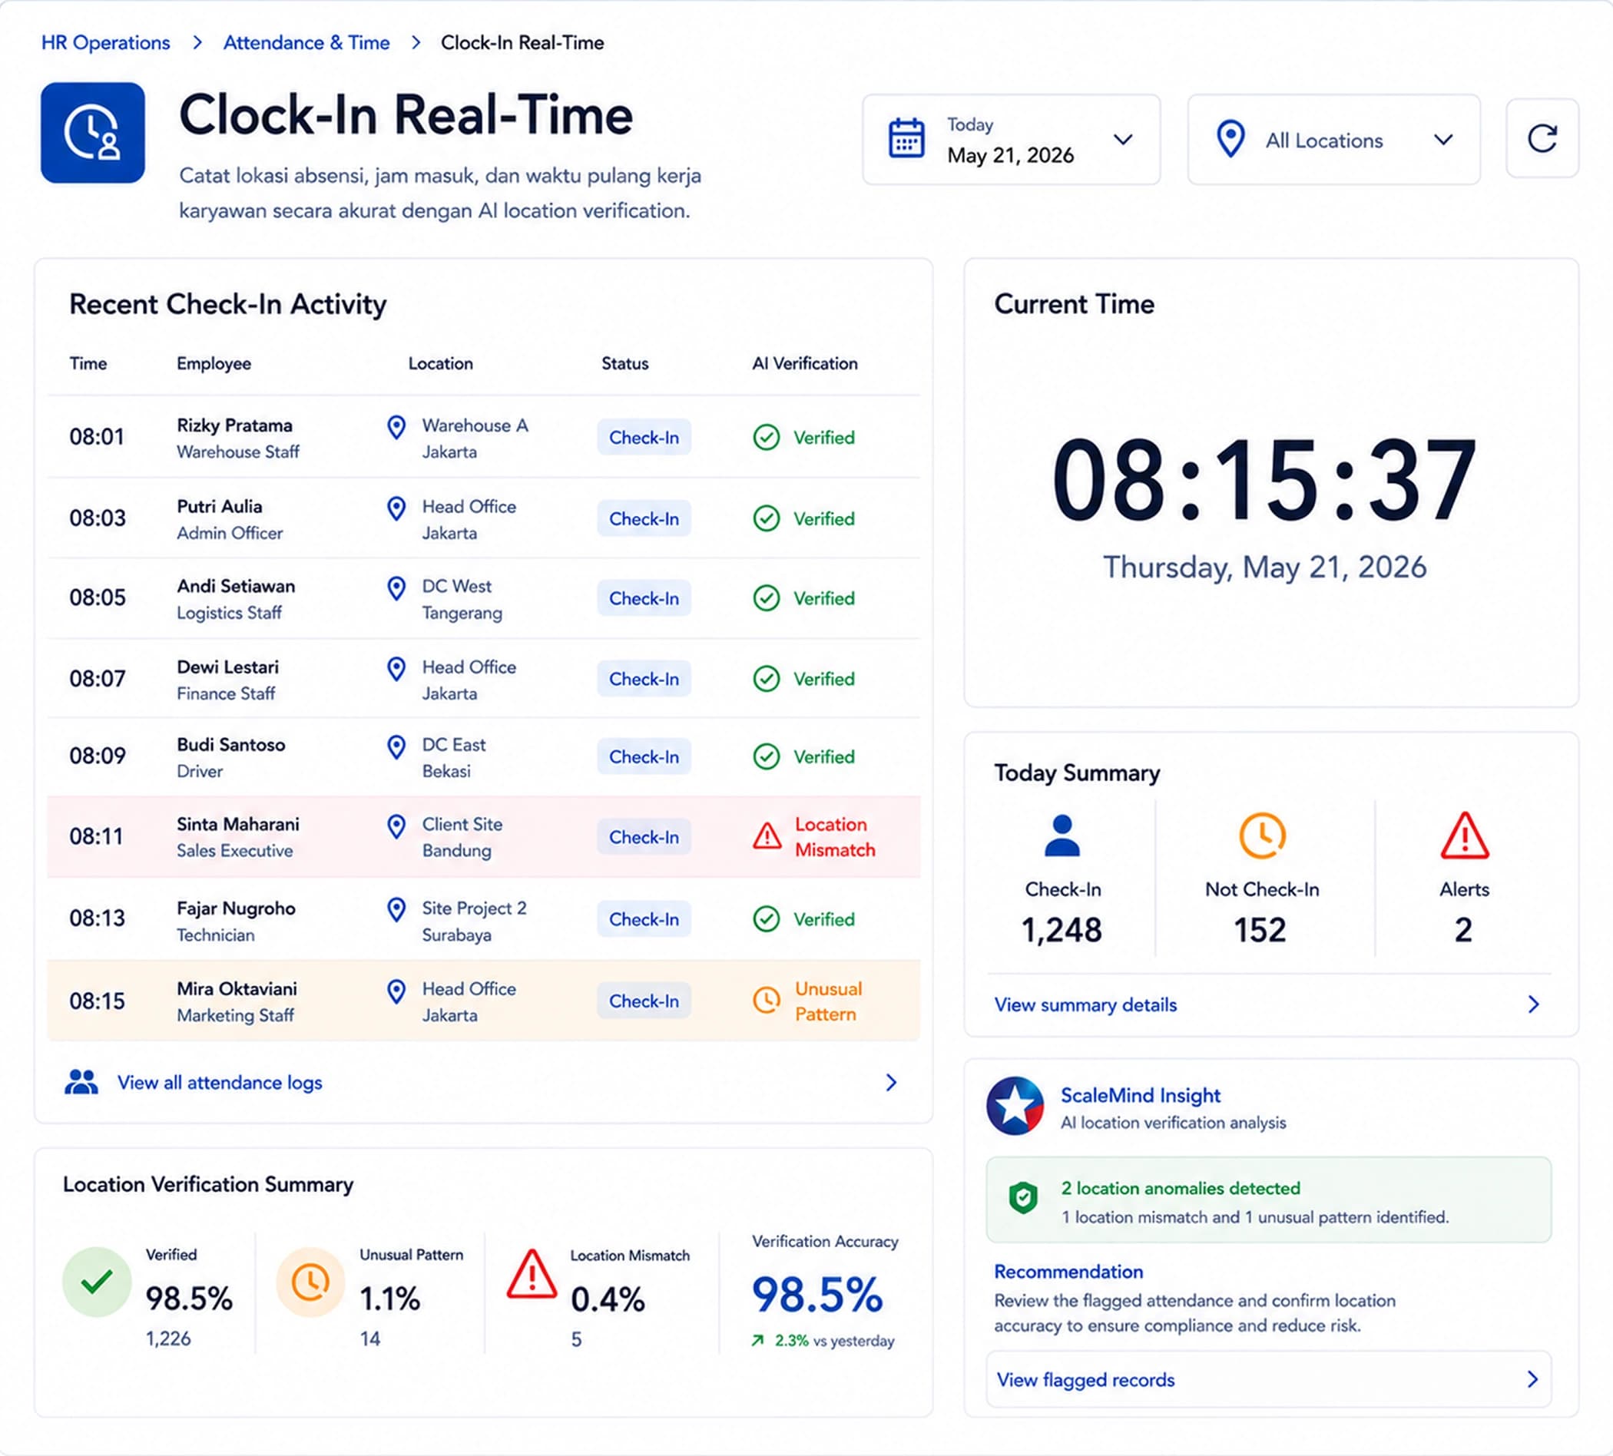Open the All Locations dropdown
The height and width of the screenshot is (1456, 1613).
click(x=1333, y=139)
